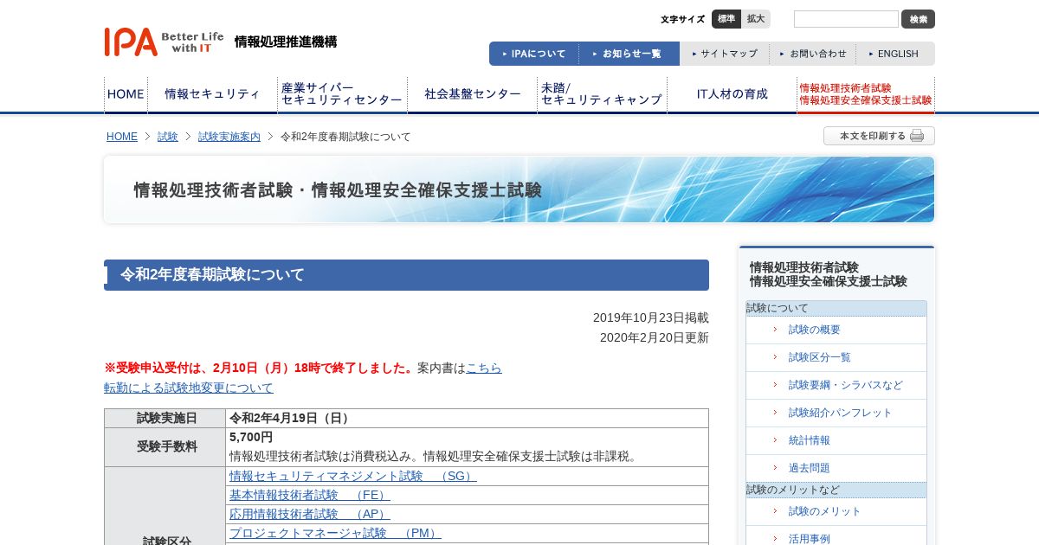Viewport: 1039px width, 545px height.
Task: Click 試験実施案内 in the breadcrumb
Action: pos(229,137)
